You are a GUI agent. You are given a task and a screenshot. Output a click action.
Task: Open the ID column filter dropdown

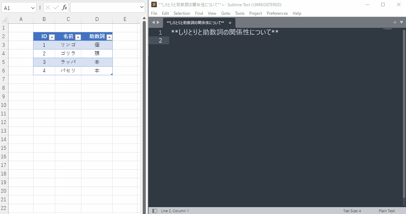pyautogui.click(x=52, y=36)
